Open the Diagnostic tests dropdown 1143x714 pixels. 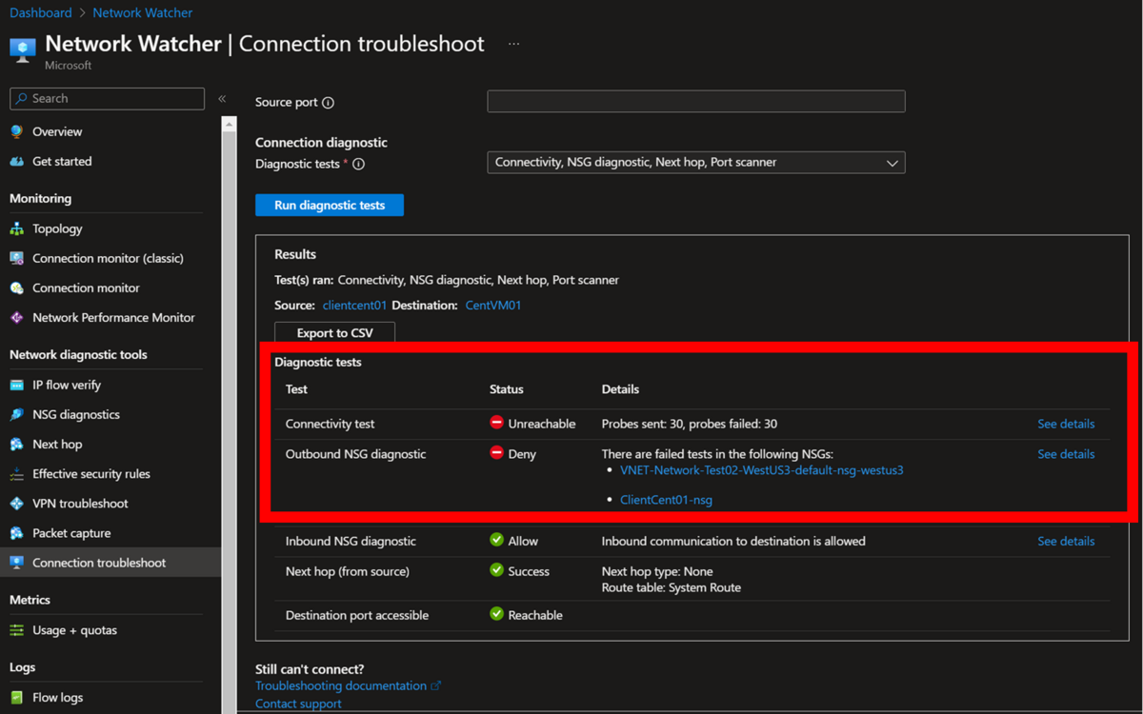696,163
